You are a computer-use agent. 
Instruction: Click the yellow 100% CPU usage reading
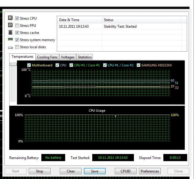175,115
